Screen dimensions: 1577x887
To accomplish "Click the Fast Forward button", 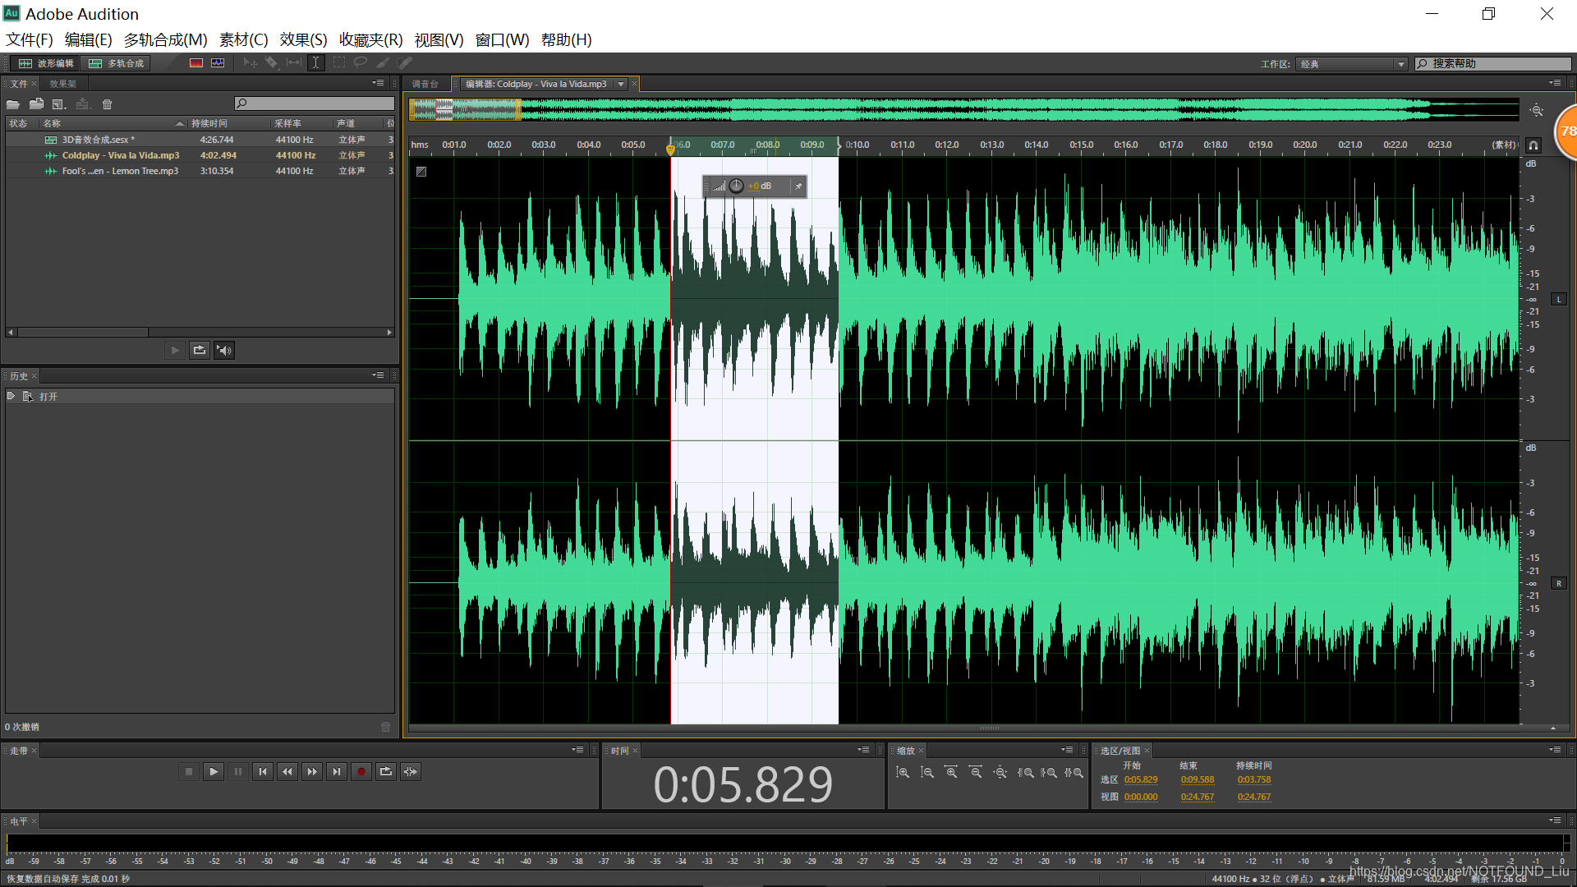I will [312, 772].
